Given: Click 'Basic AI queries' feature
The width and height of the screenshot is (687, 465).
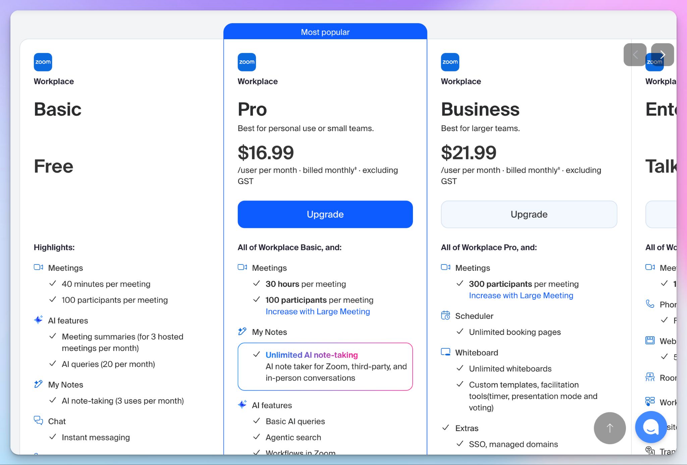Looking at the screenshot, I should coord(295,421).
